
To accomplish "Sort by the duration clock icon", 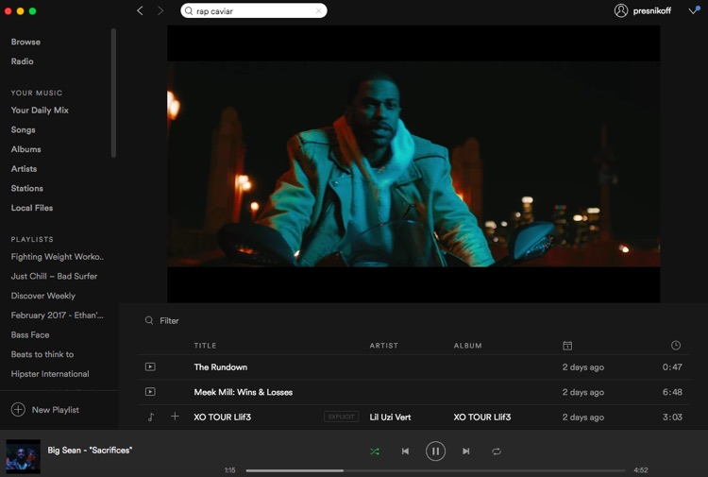I will click(x=676, y=345).
